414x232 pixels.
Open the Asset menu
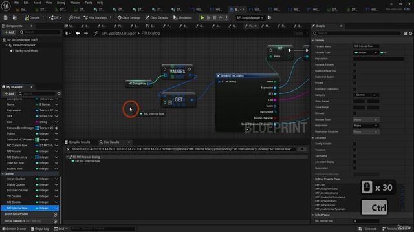[x=37, y=3]
